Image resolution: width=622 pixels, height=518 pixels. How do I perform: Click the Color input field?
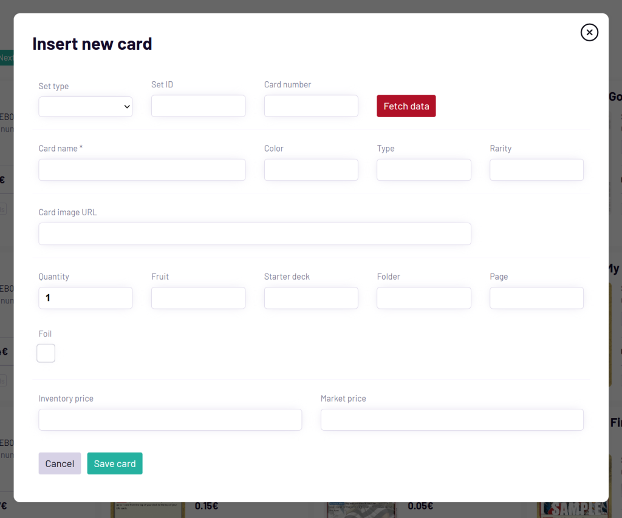click(x=311, y=169)
